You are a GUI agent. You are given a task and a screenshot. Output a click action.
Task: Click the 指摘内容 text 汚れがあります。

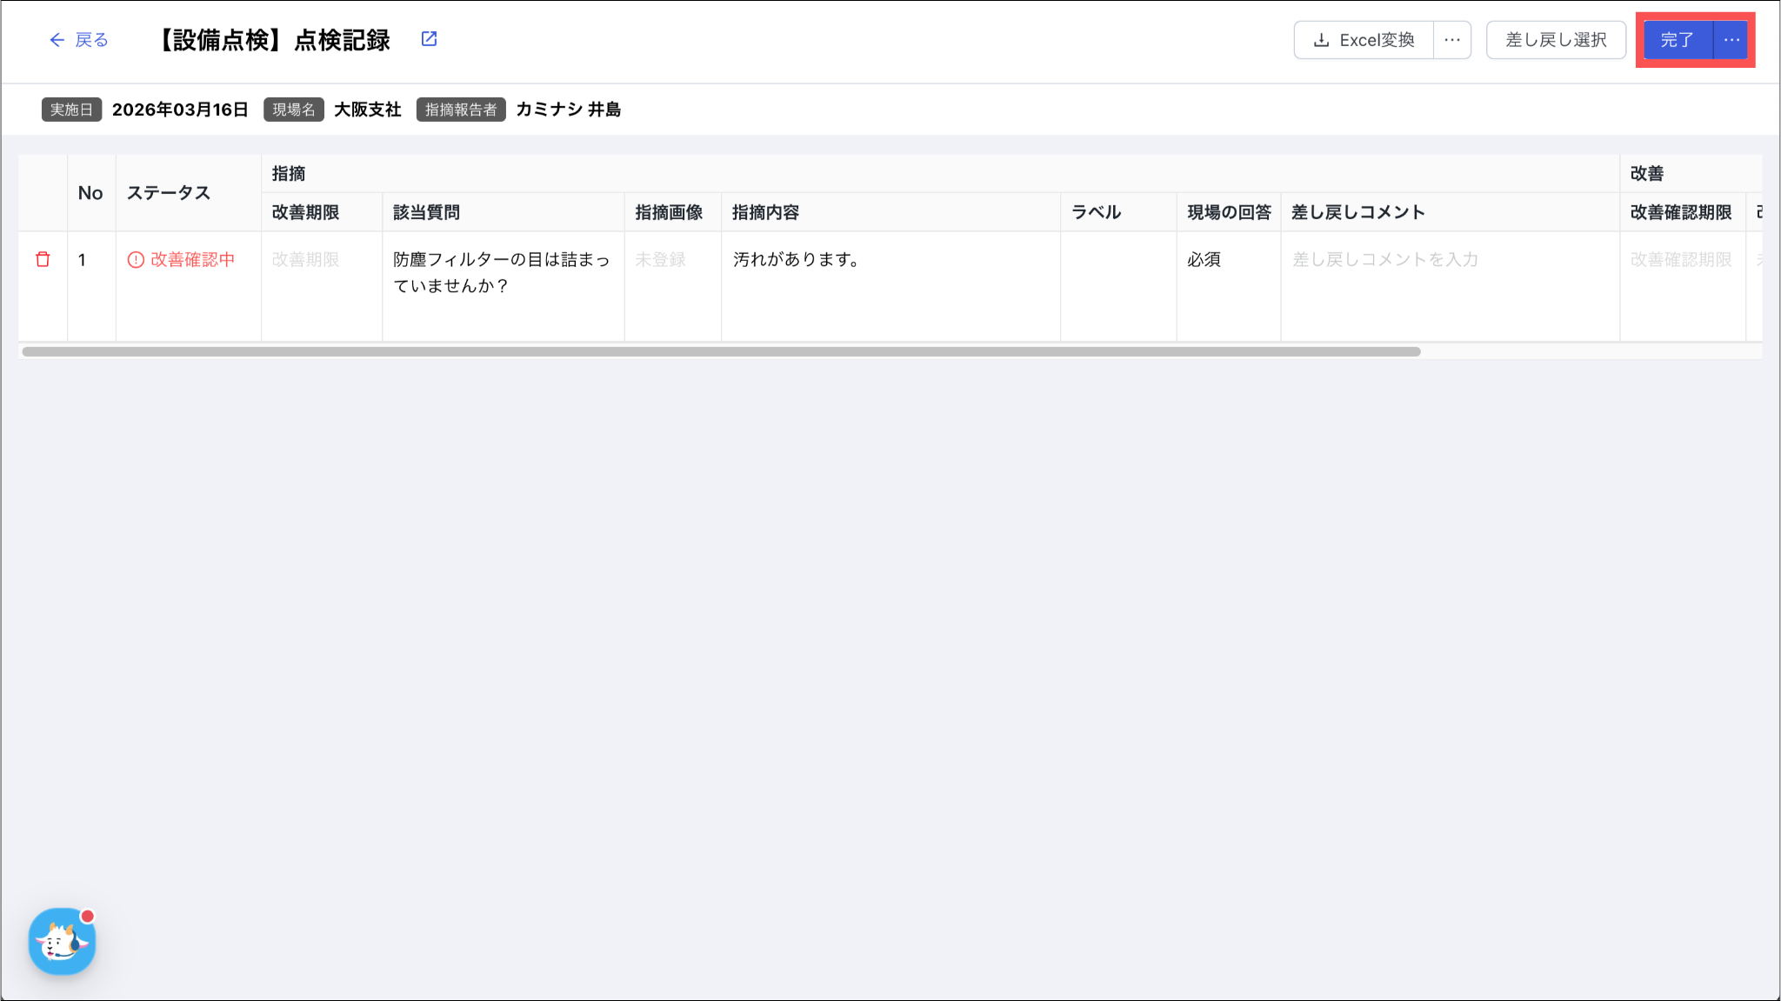796,260
